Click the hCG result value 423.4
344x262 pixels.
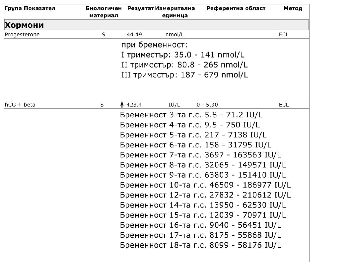tap(134, 104)
